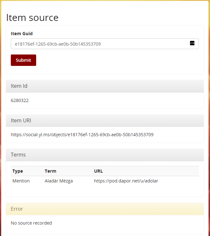
Task: Select the Error panel header
Action: [105, 209]
